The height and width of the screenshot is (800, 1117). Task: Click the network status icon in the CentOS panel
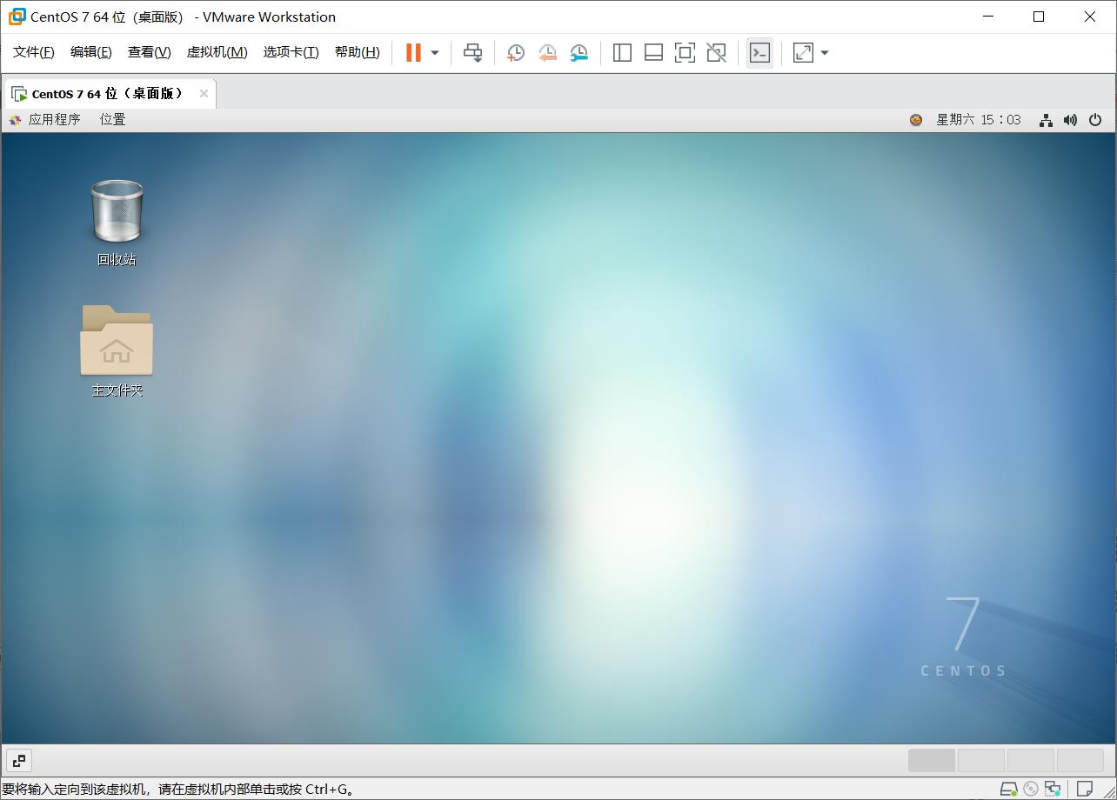coord(1046,120)
